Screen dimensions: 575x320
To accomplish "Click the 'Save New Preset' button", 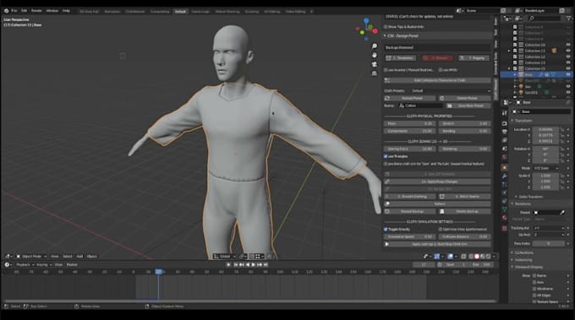I will click(x=468, y=106).
